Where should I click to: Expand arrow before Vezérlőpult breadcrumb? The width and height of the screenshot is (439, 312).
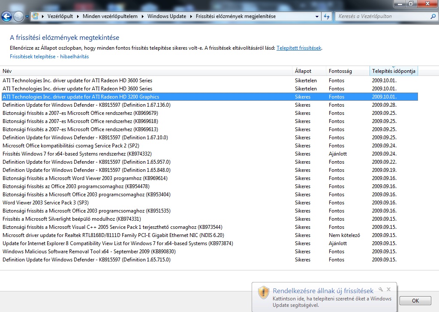click(43, 17)
